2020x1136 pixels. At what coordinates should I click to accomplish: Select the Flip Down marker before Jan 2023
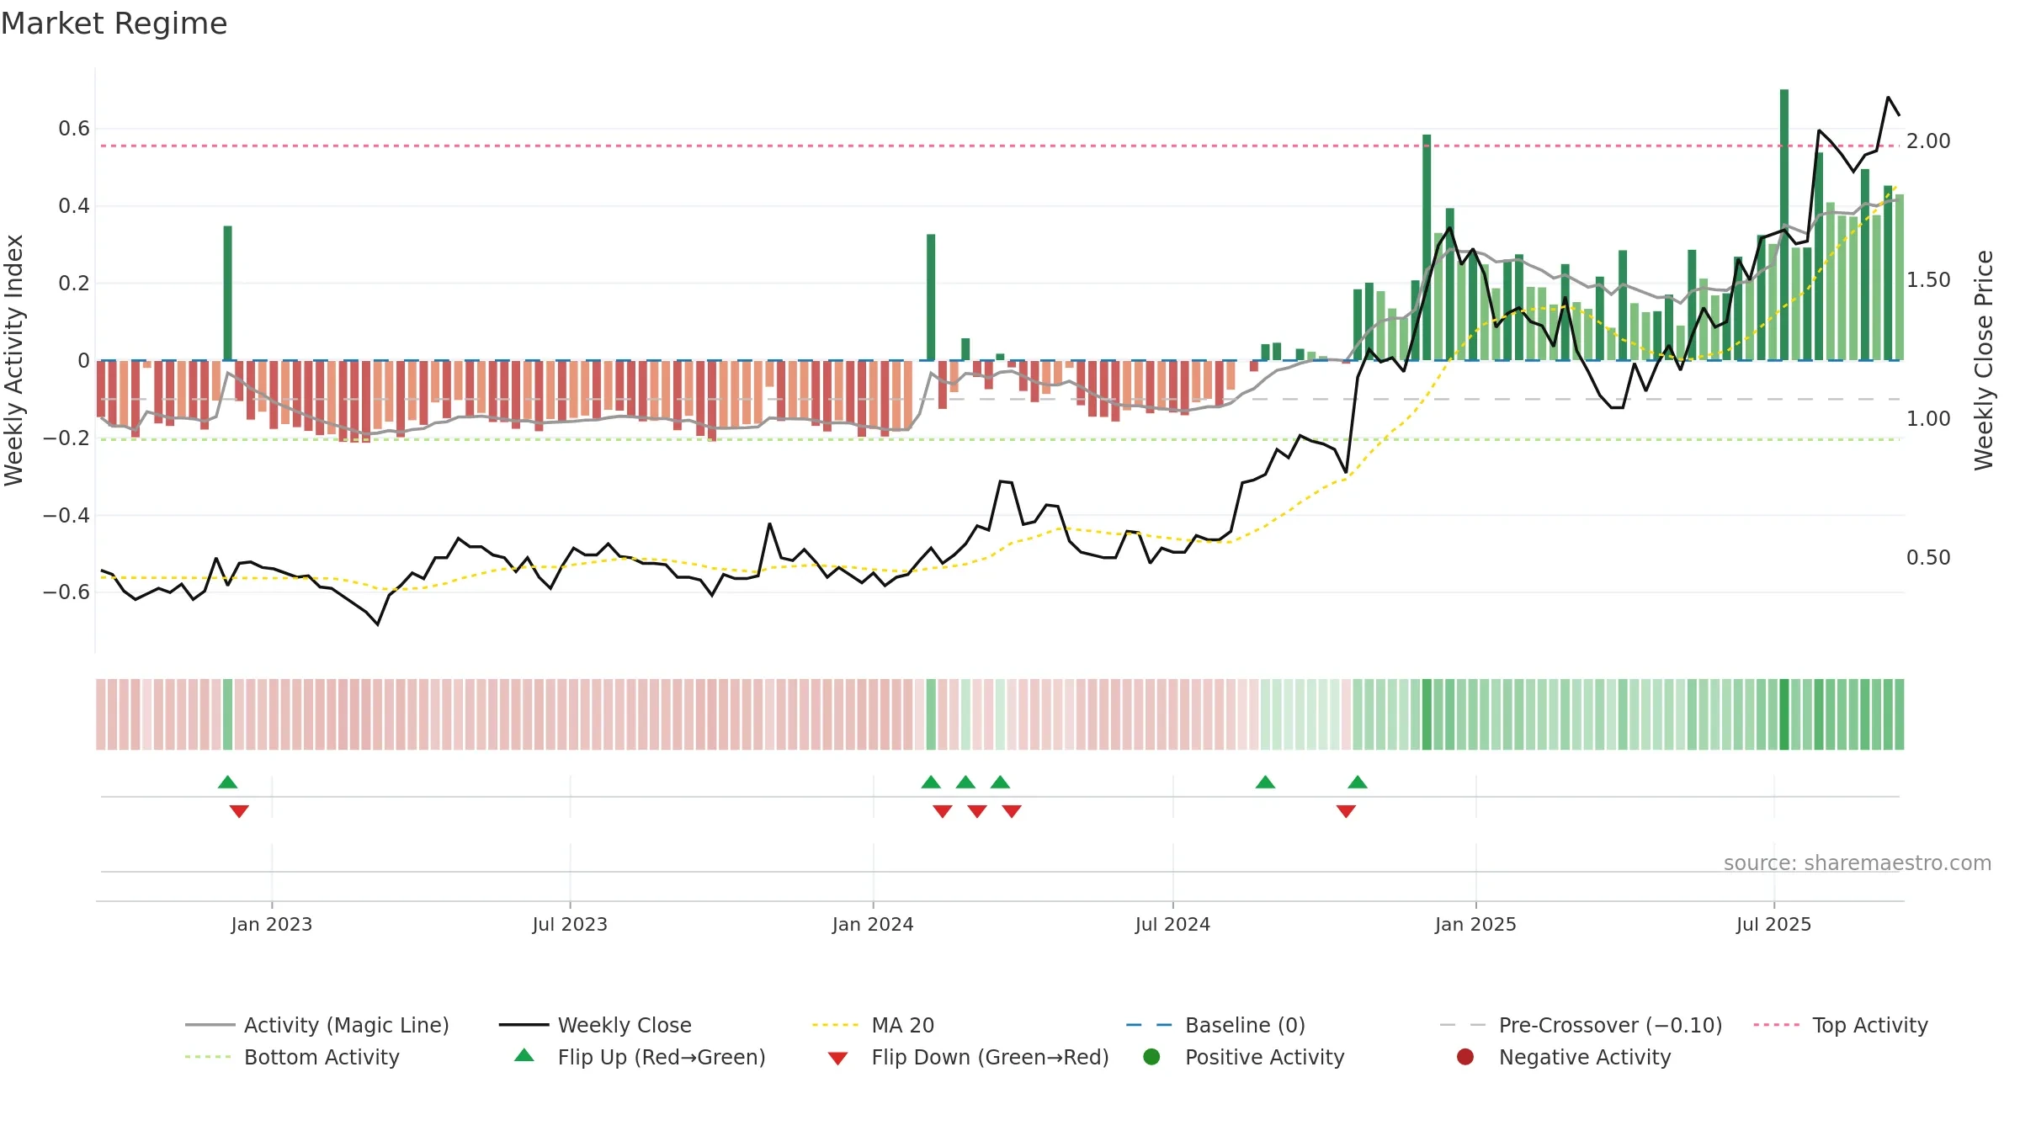[x=239, y=811]
